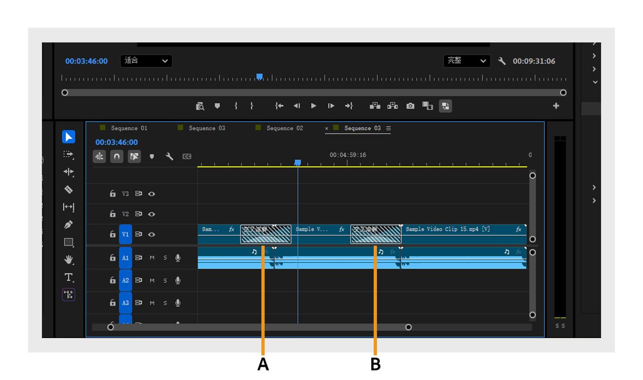Click the purple-outlined tool below Type tool
The height and width of the screenshot is (380, 643).
pos(68,295)
